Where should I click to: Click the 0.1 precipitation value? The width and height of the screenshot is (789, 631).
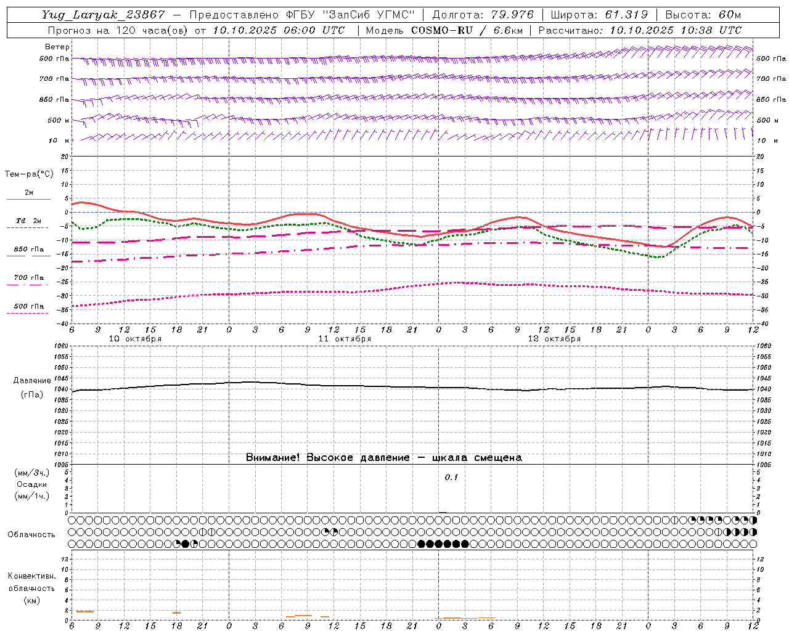(451, 477)
